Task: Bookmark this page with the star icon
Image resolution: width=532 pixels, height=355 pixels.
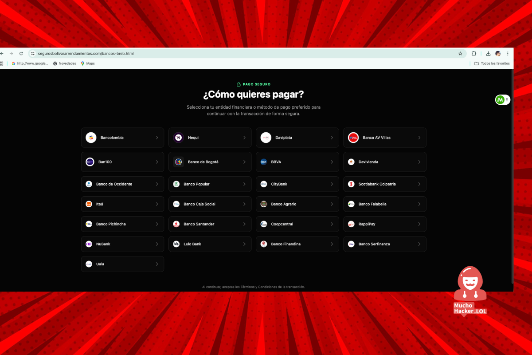Action: [460, 53]
